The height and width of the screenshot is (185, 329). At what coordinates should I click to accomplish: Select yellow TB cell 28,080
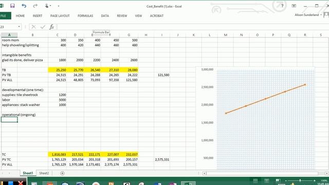click(x=129, y=70)
